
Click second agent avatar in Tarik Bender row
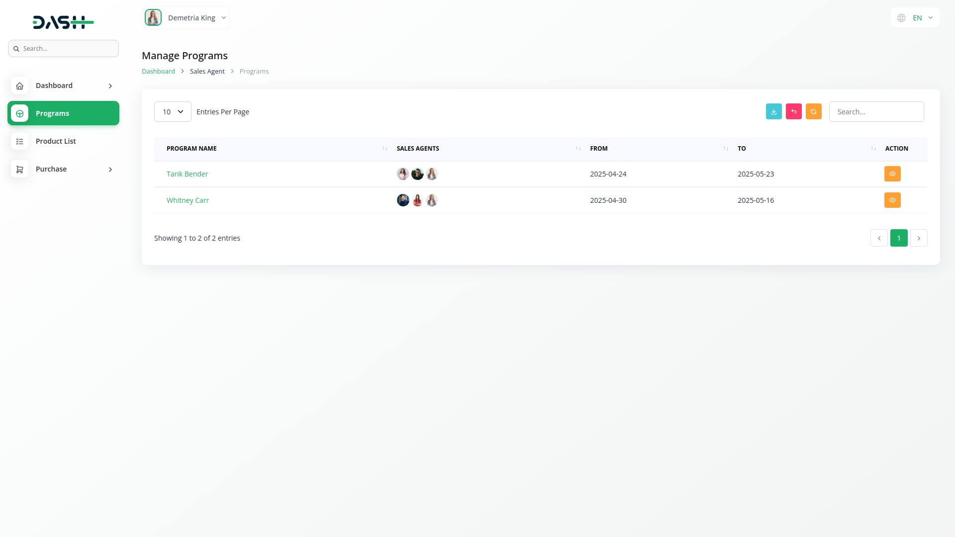[417, 174]
